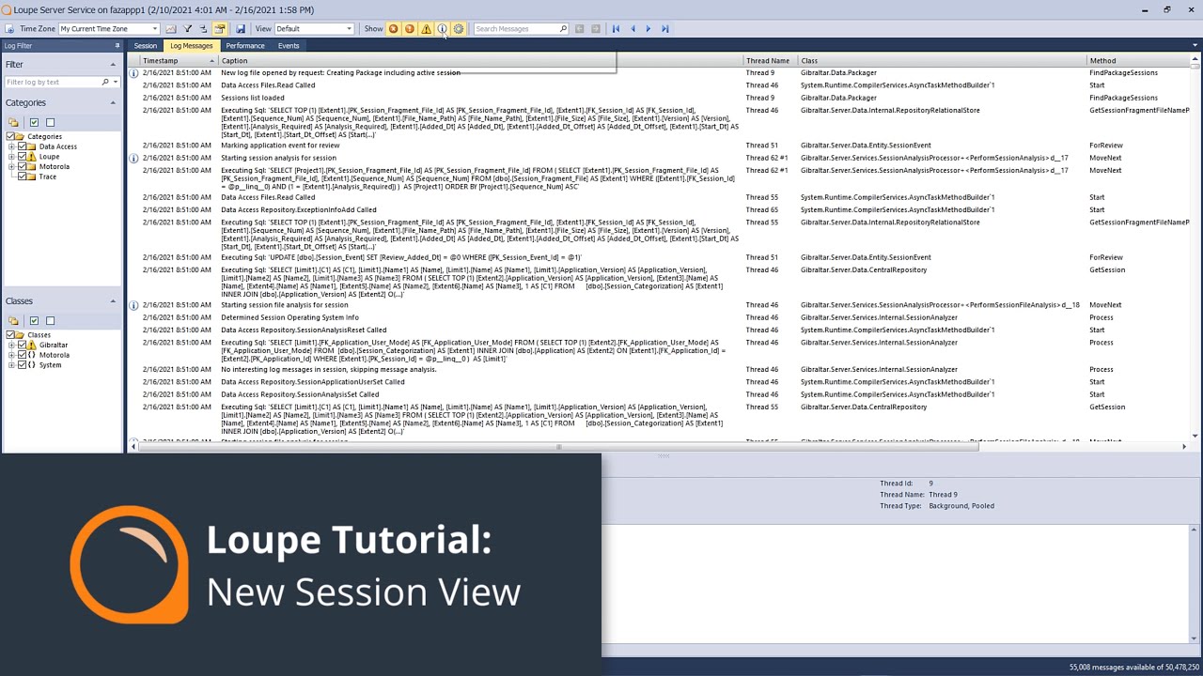Screen dimensions: 1203x676
Task: Jump to the first message
Action: pos(616,29)
